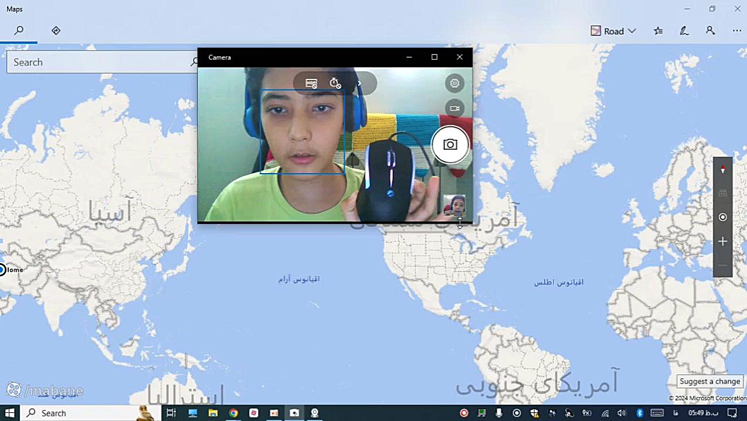Open the volume control in tray
The image size is (747, 421).
coord(622,413)
